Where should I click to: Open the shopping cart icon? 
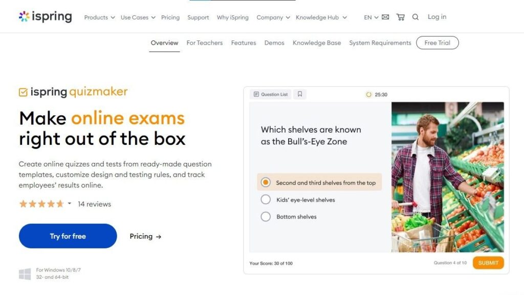pyautogui.click(x=400, y=17)
